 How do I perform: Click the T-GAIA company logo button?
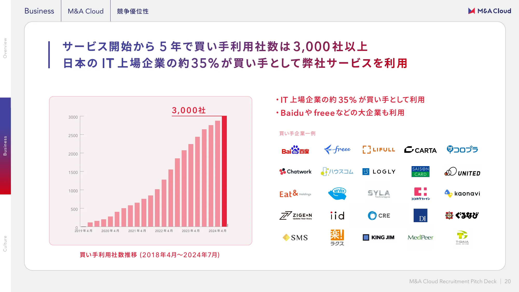point(462,237)
